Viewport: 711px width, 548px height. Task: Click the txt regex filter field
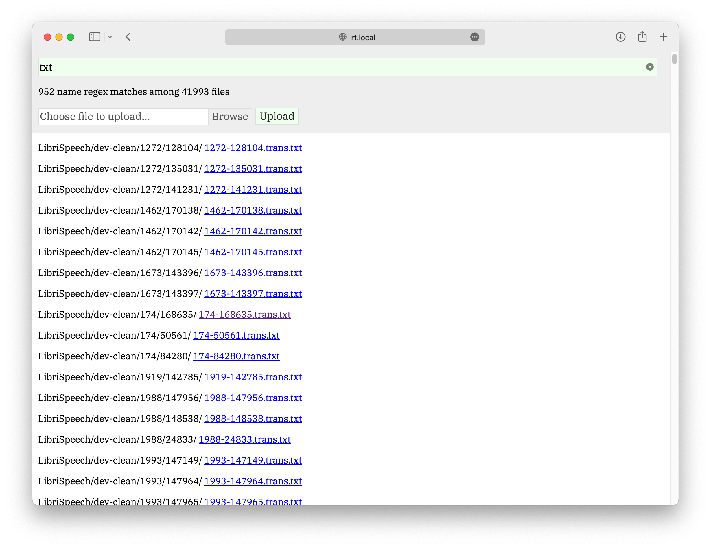pyautogui.click(x=325, y=67)
